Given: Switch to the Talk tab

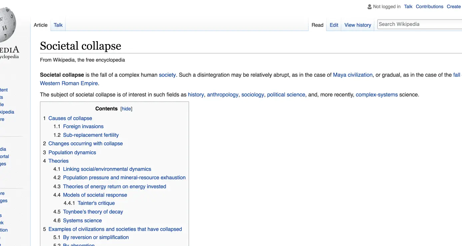Looking at the screenshot, I should pyautogui.click(x=58, y=25).
